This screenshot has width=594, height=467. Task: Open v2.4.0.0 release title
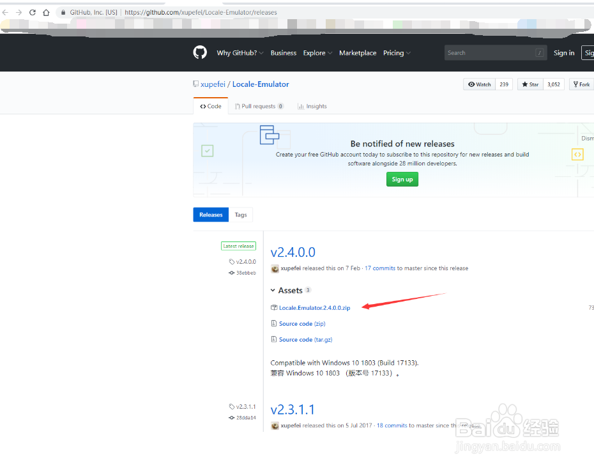(x=293, y=252)
